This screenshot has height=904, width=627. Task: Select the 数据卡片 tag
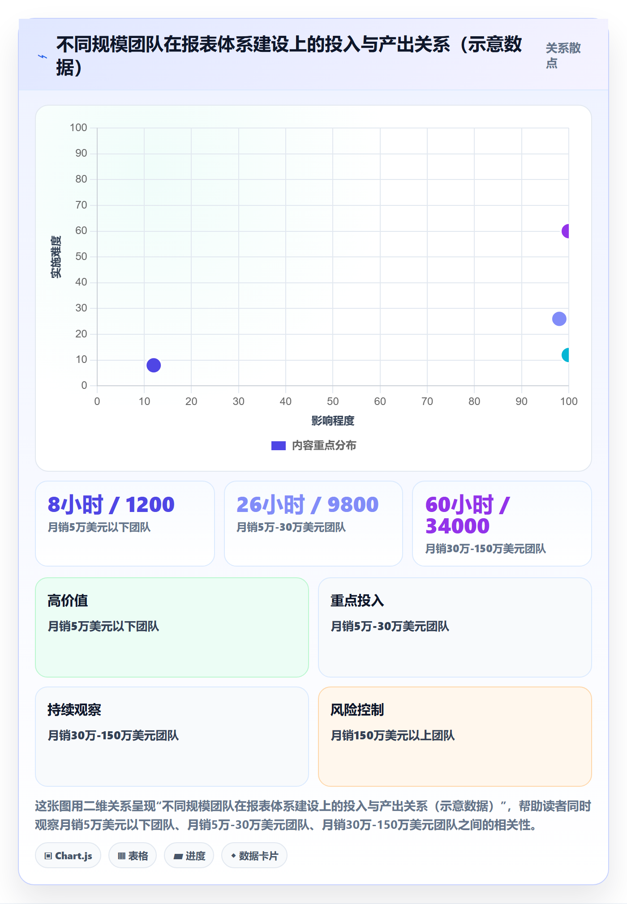(x=254, y=856)
